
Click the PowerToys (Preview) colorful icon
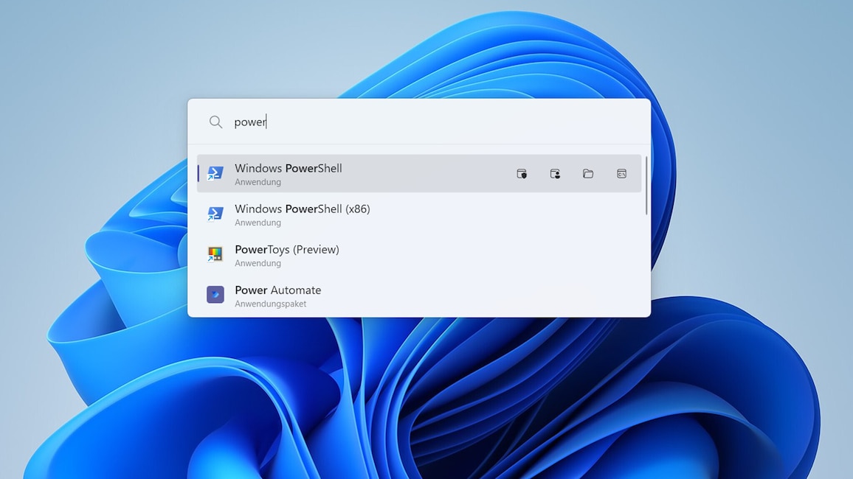click(x=215, y=254)
